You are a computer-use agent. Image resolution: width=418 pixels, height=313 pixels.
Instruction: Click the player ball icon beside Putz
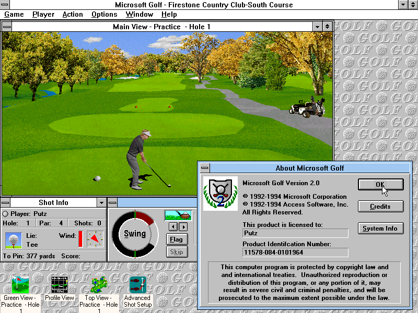(5, 214)
